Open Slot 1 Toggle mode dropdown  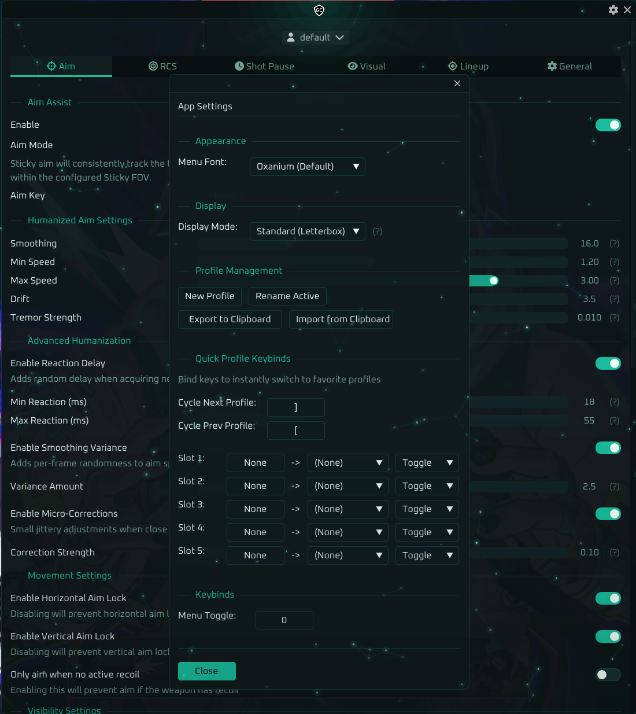point(427,463)
